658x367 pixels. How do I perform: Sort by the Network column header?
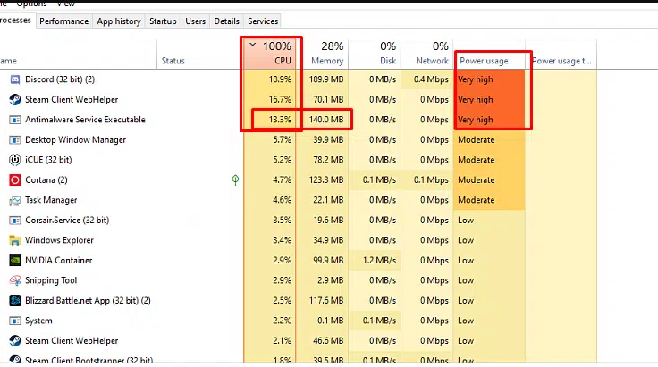pyautogui.click(x=427, y=54)
